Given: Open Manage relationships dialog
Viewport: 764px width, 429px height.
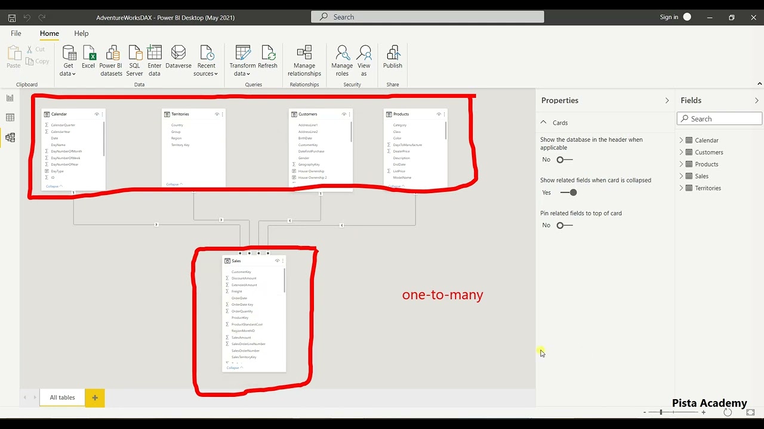Looking at the screenshot, I should 304,61.
